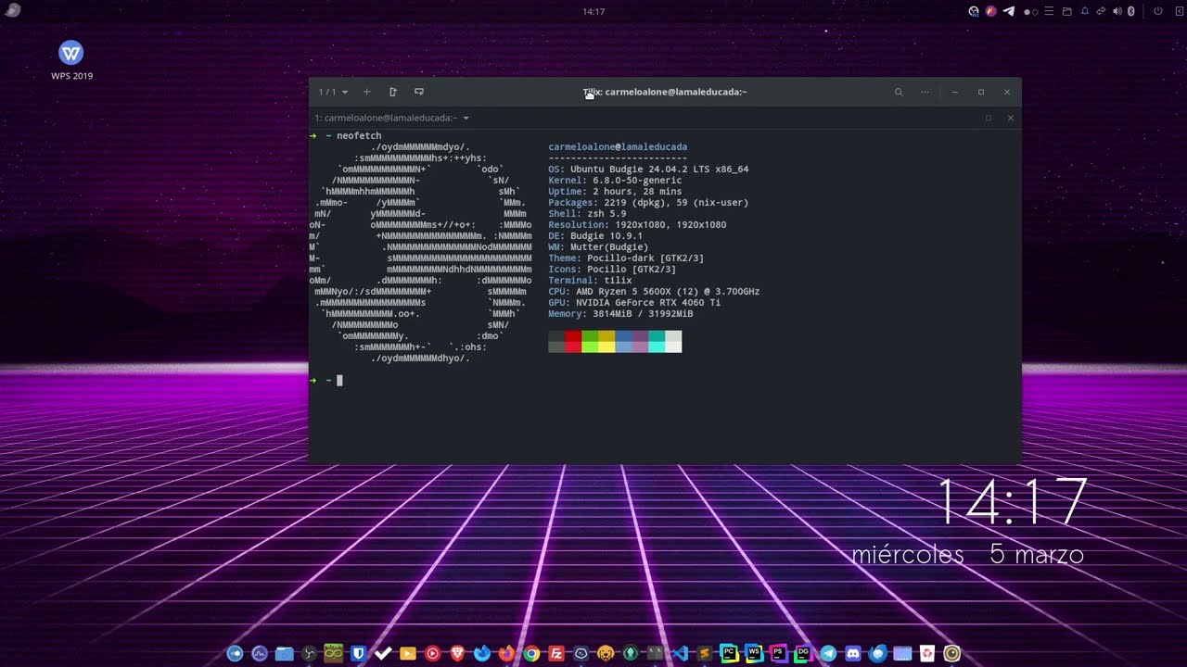Screen dimensions: 1187x667
Task: Click the red color block in neofetch
Action: click(x=573, y=341)
